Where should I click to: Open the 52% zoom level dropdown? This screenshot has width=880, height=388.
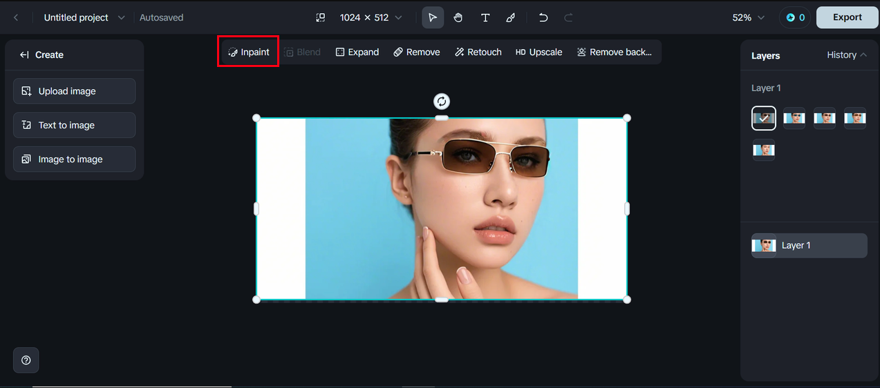coord(749,17)
